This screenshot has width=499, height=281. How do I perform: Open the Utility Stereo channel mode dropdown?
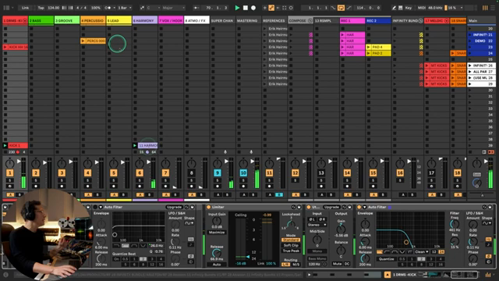pyautogui.click(x=317, y=225)
